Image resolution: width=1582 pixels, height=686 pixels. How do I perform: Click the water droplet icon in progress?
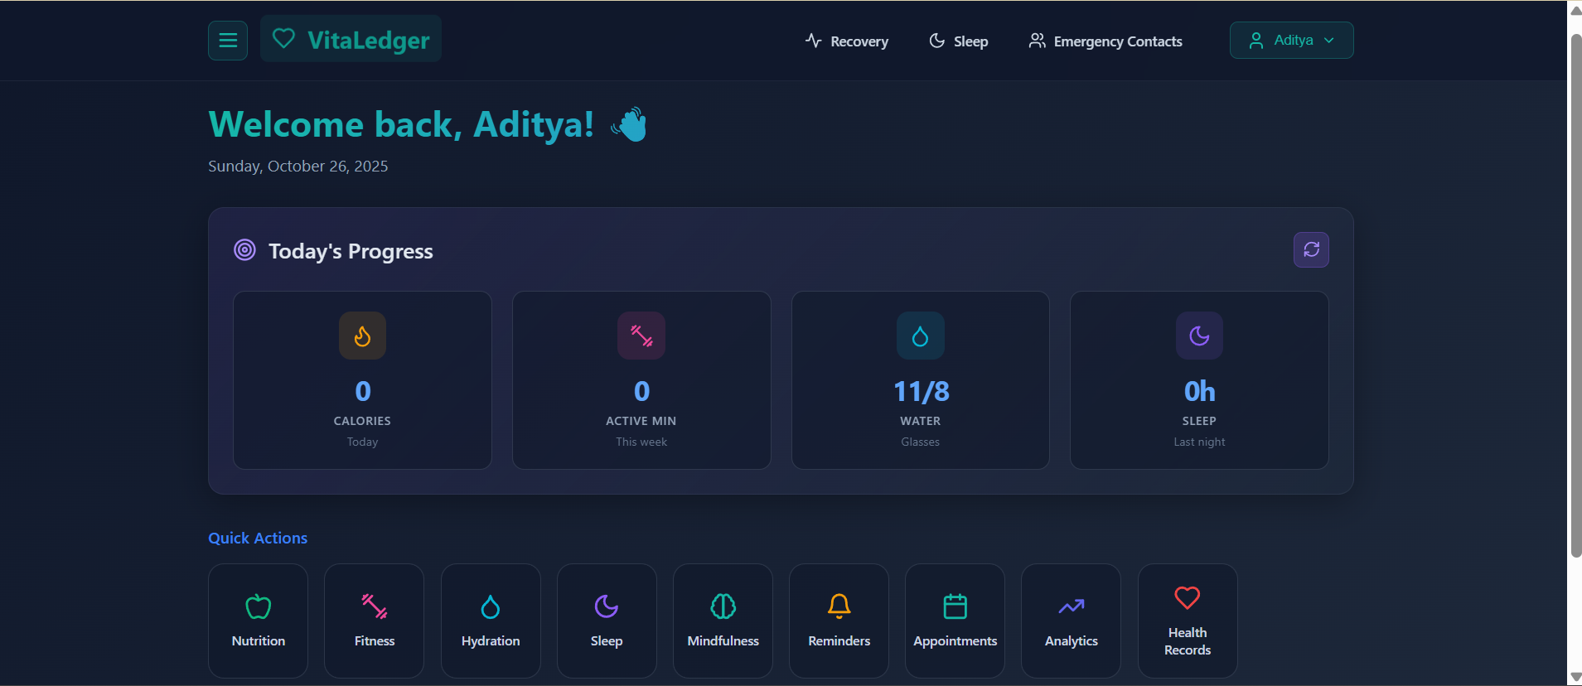(x=920, y=336)
